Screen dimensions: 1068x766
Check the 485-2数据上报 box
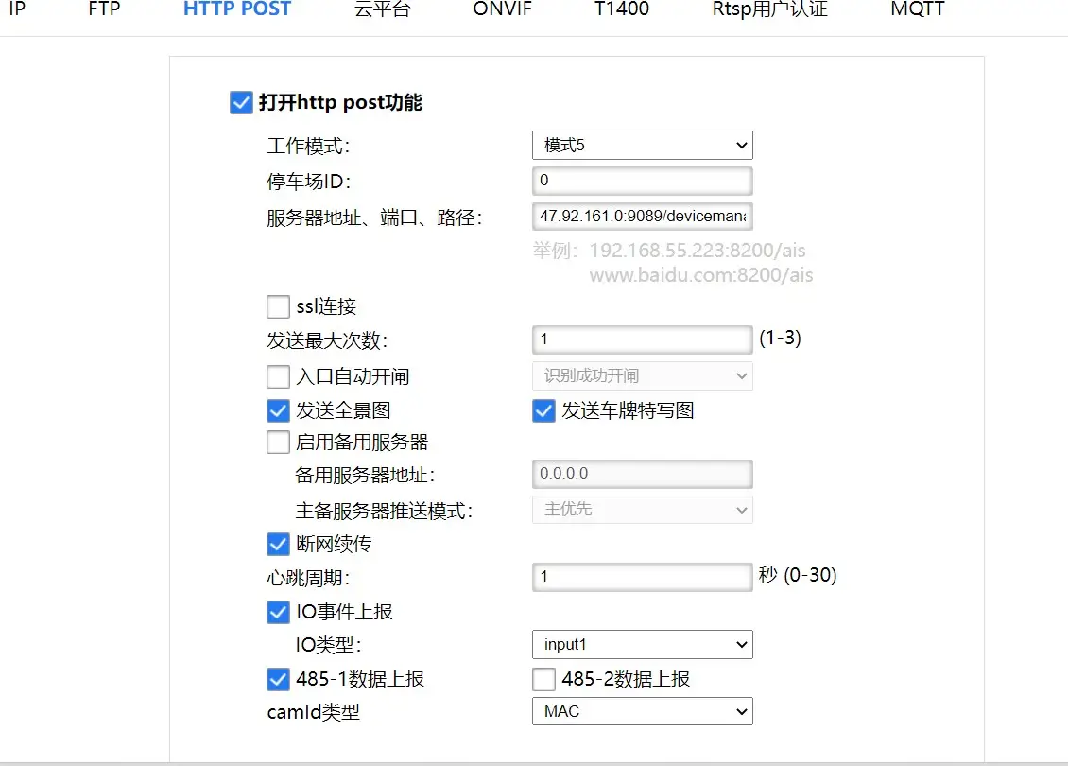pyautogui.click(x=543, y=679)
